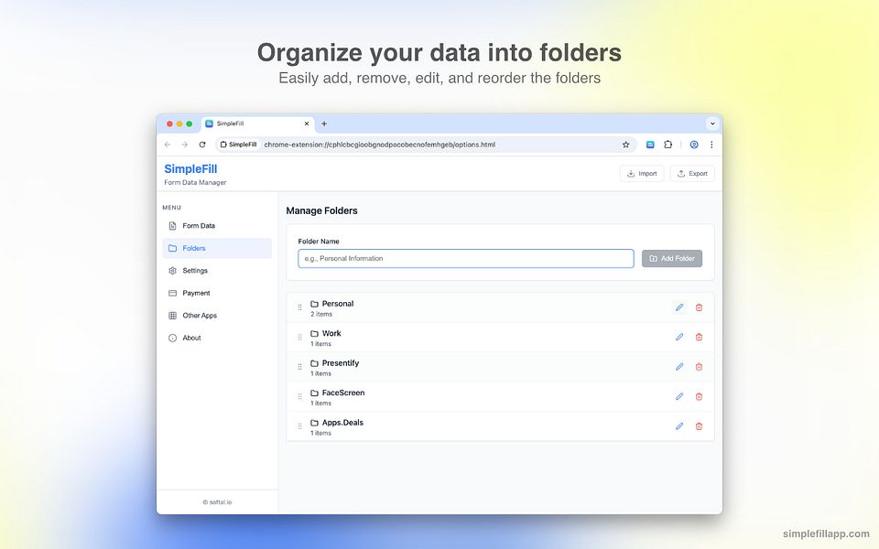Click the Payment card icon in sidebar
The width and height of the screenshot is (879, 549).
point(173,293)
